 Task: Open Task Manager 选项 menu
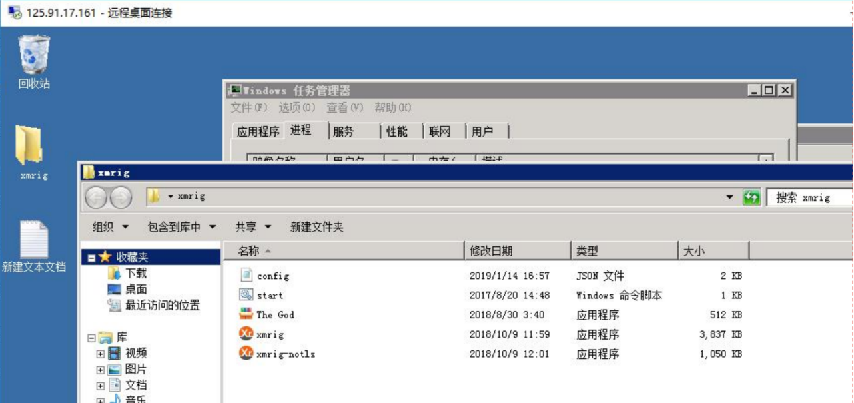[x=297, y=107]
